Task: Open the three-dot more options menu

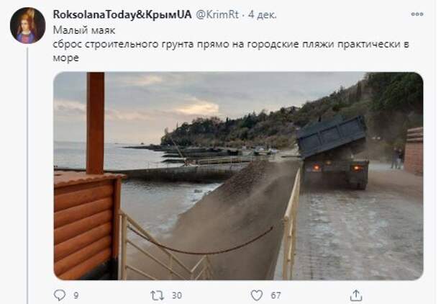Action: 417,14
